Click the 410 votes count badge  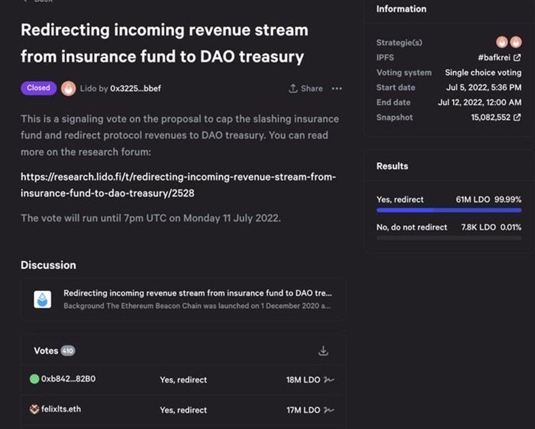point(67,351)
